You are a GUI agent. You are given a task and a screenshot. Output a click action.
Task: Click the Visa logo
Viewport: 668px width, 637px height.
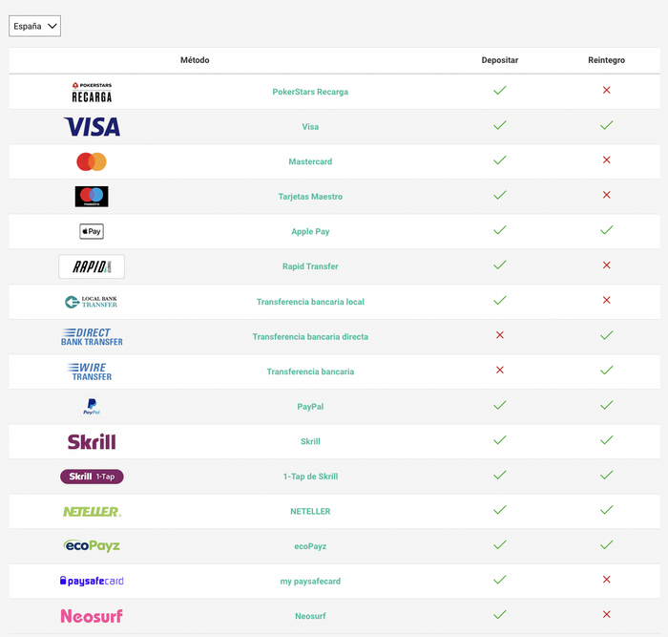[92, 127]
